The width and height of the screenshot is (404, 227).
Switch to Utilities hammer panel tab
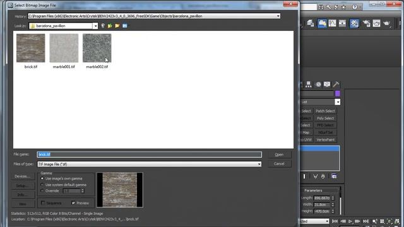tap(336, 84)
